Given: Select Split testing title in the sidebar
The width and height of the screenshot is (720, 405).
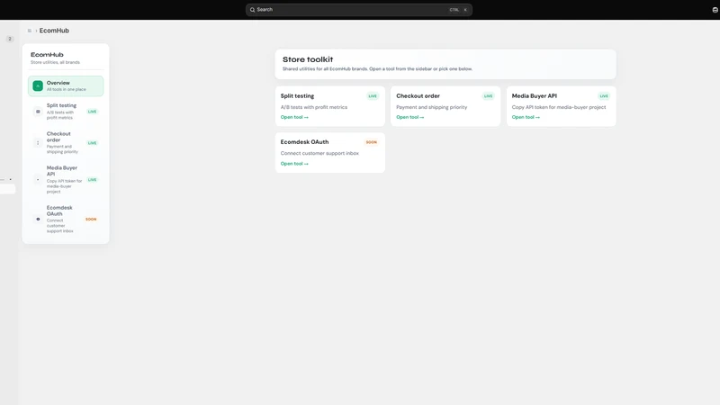Looking at the screenshot, I should point(61,105).
